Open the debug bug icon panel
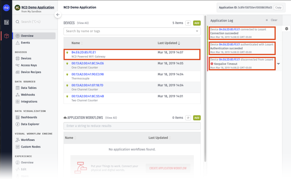The image size is (291, 179). coord(286,29)
